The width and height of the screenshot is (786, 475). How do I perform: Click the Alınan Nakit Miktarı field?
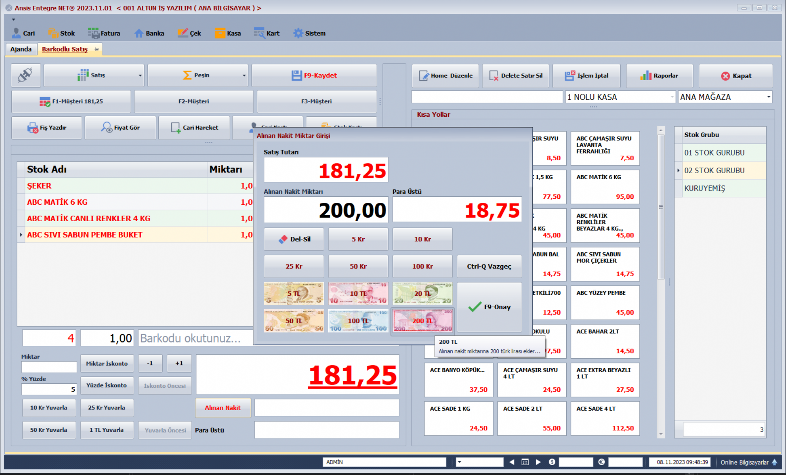326,210
